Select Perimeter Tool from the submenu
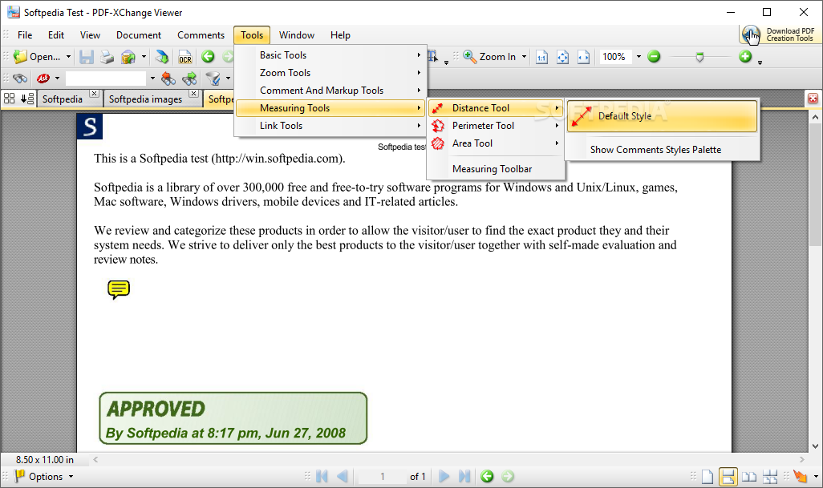The image size is (823, 488). [x=496, y=126]
